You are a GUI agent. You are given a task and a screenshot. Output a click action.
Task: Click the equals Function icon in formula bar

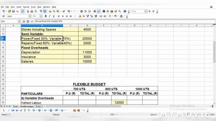pyautogui.click(x=32, y=22)
